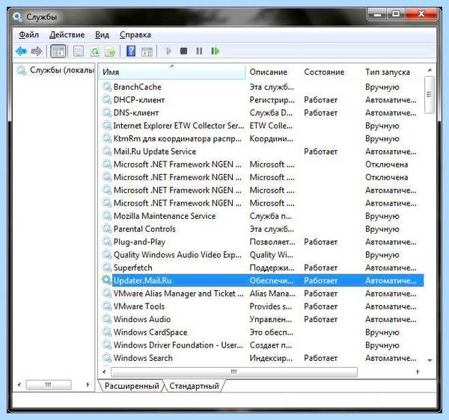Screen dimensions: 449x420
Task: Select the Superfetch service
Action: pos(263,268)
